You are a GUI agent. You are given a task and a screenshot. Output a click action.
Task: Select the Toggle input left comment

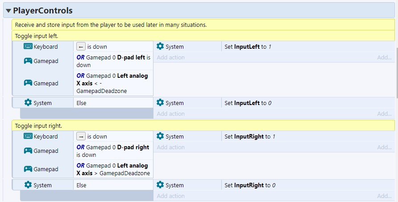coord(203,36)
